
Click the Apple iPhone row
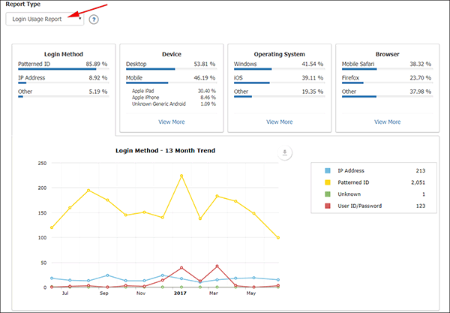click(x=174, y=98)
